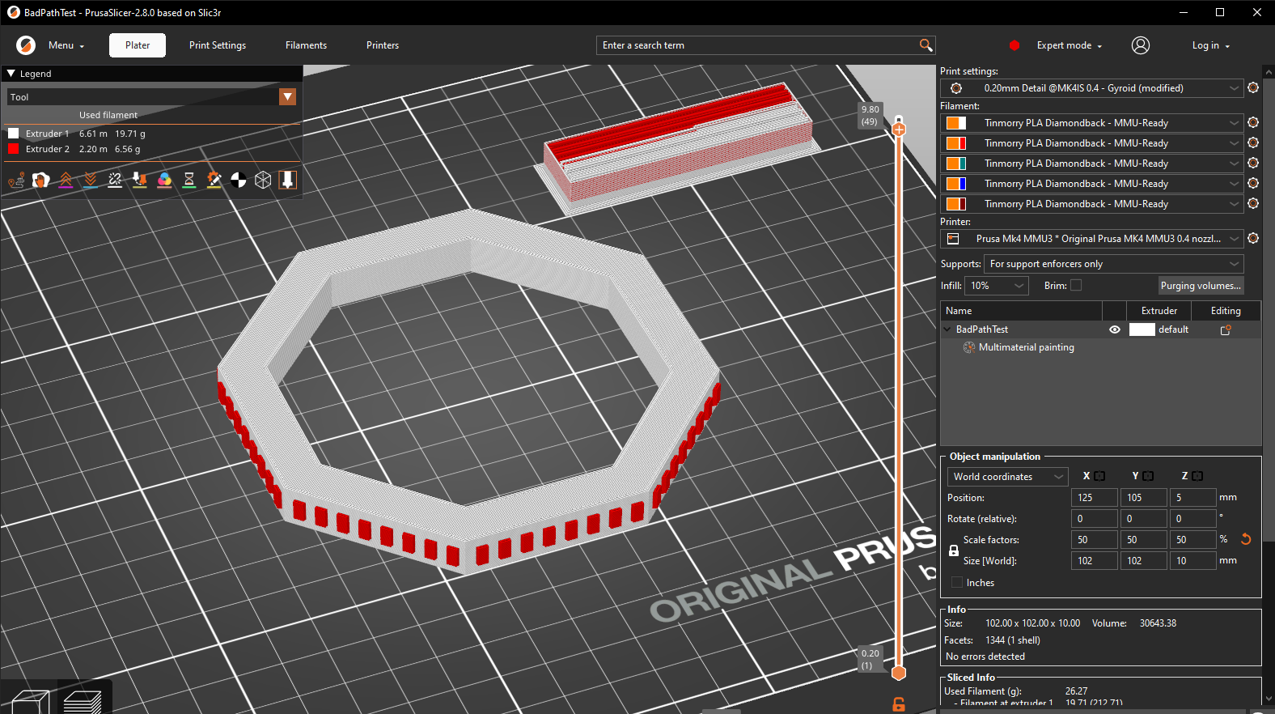The image size is (1275, 714).
Task: Open the Menu dropdown
Action: [x=66, y=45]
